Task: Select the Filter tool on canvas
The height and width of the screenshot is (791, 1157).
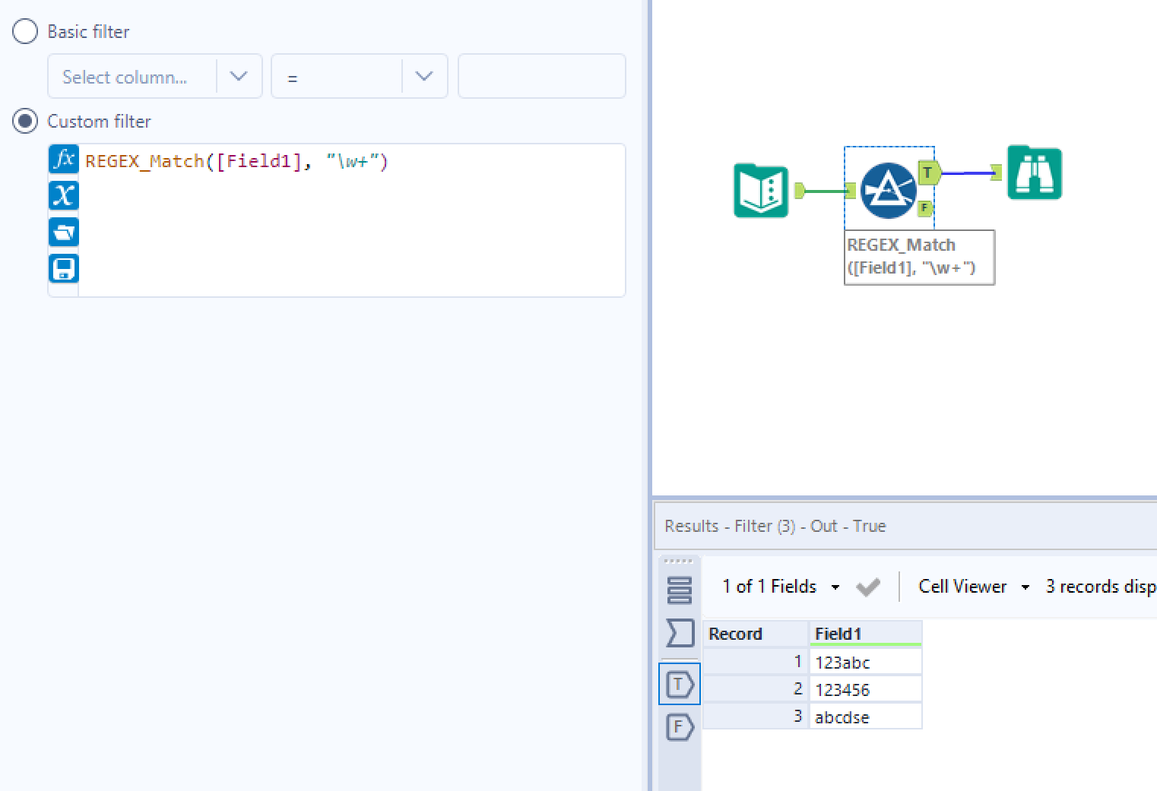Action: pyautogui.click(x=888, y=191)
